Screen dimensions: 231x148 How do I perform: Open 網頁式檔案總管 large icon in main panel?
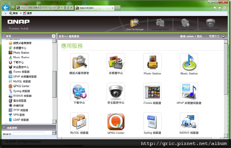click(79, 62)
